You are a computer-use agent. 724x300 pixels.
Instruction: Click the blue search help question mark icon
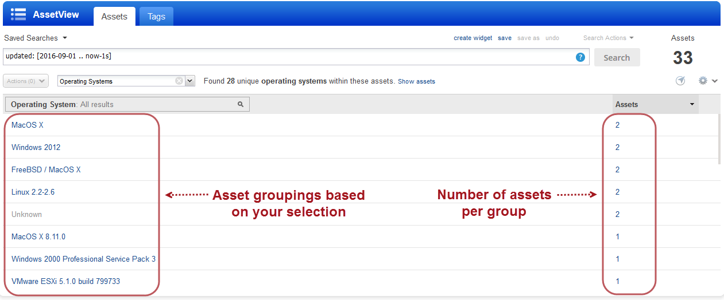click(x=580, y=57)
